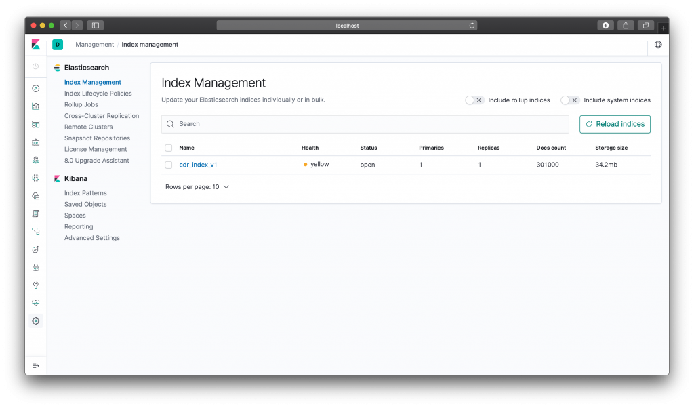Viewport: 694px width, 408px height.
Task: Sort table by Health column
Action: [310, 148]
